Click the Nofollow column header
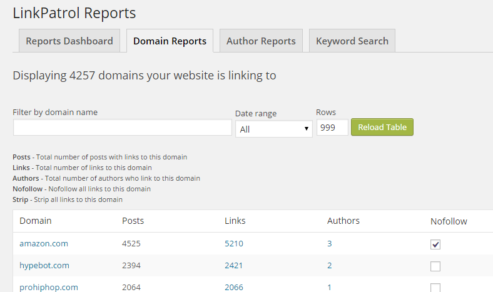Viewport: 493px width, 292px height. pyautogui.click(x=449, y=221)
